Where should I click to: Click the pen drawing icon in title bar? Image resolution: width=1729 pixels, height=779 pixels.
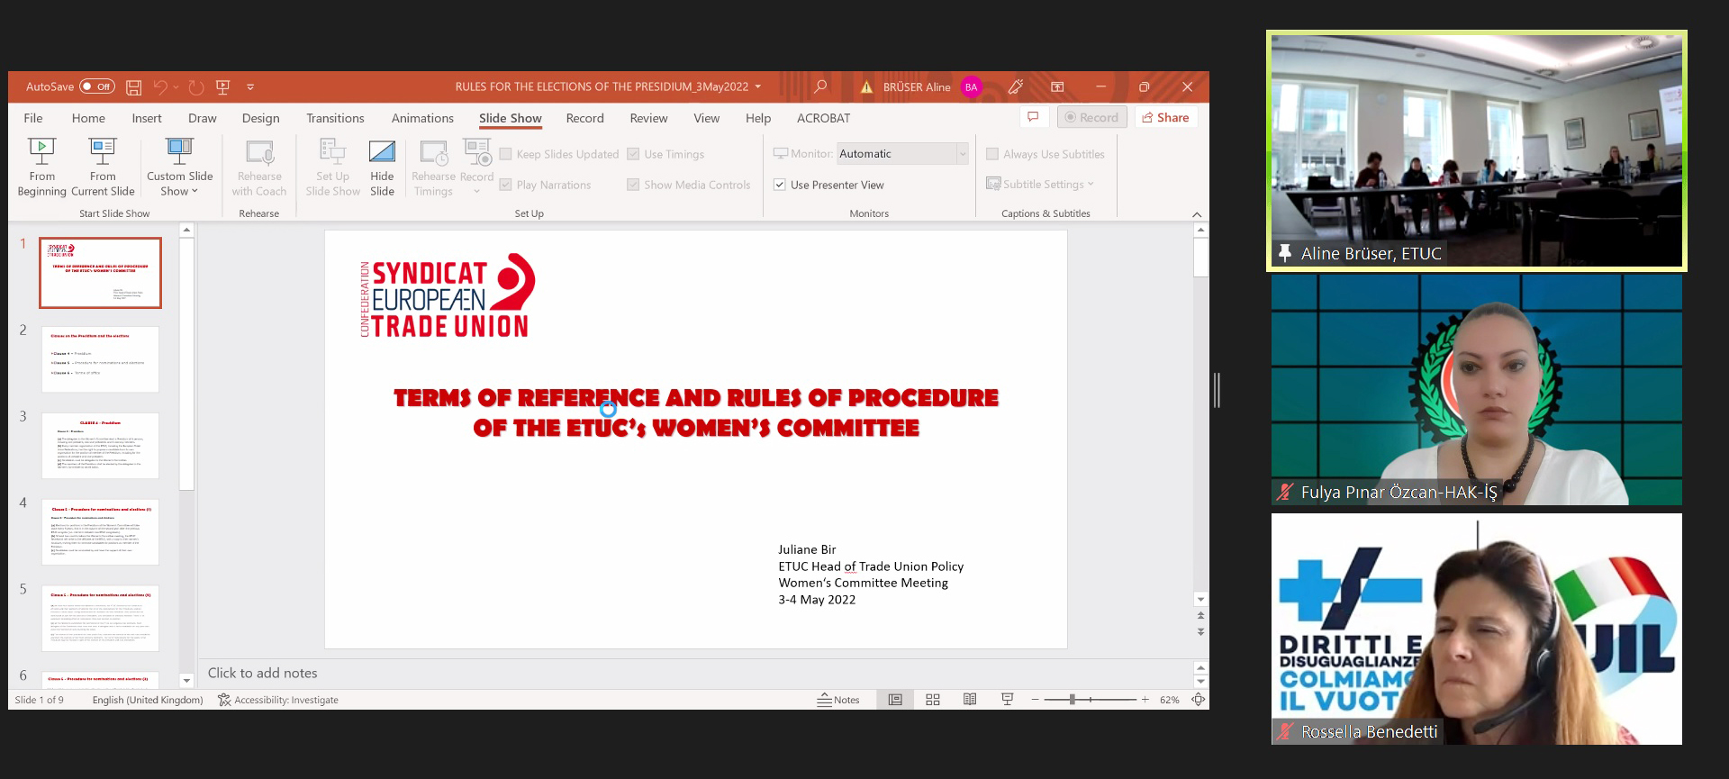1016,86
